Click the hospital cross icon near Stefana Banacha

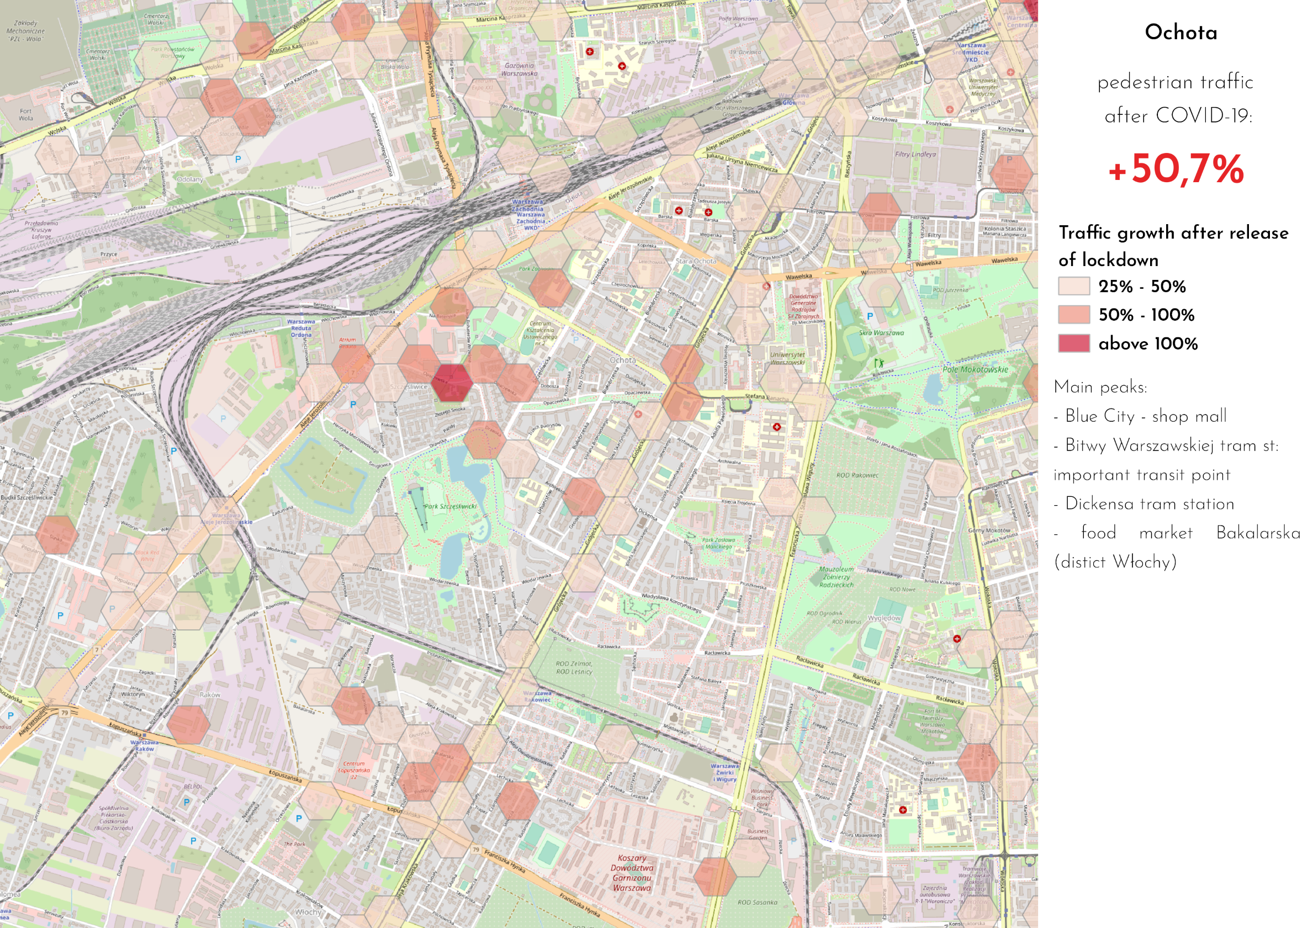tap(776, 427)
